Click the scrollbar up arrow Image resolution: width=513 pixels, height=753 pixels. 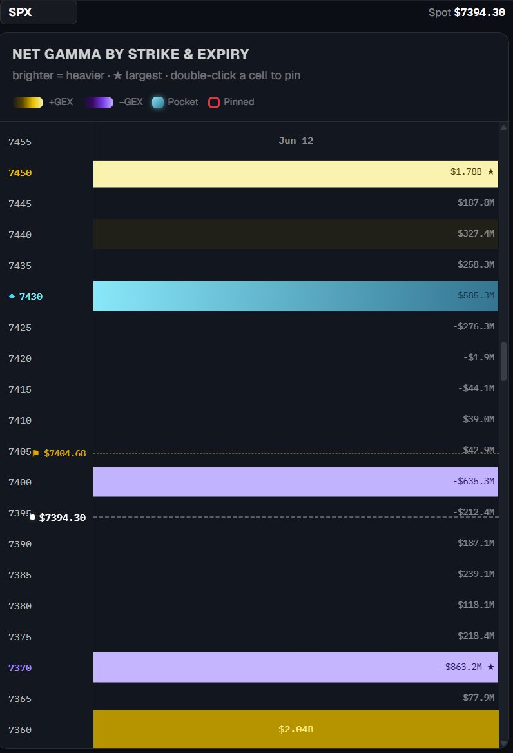click(x=503, y=128)
